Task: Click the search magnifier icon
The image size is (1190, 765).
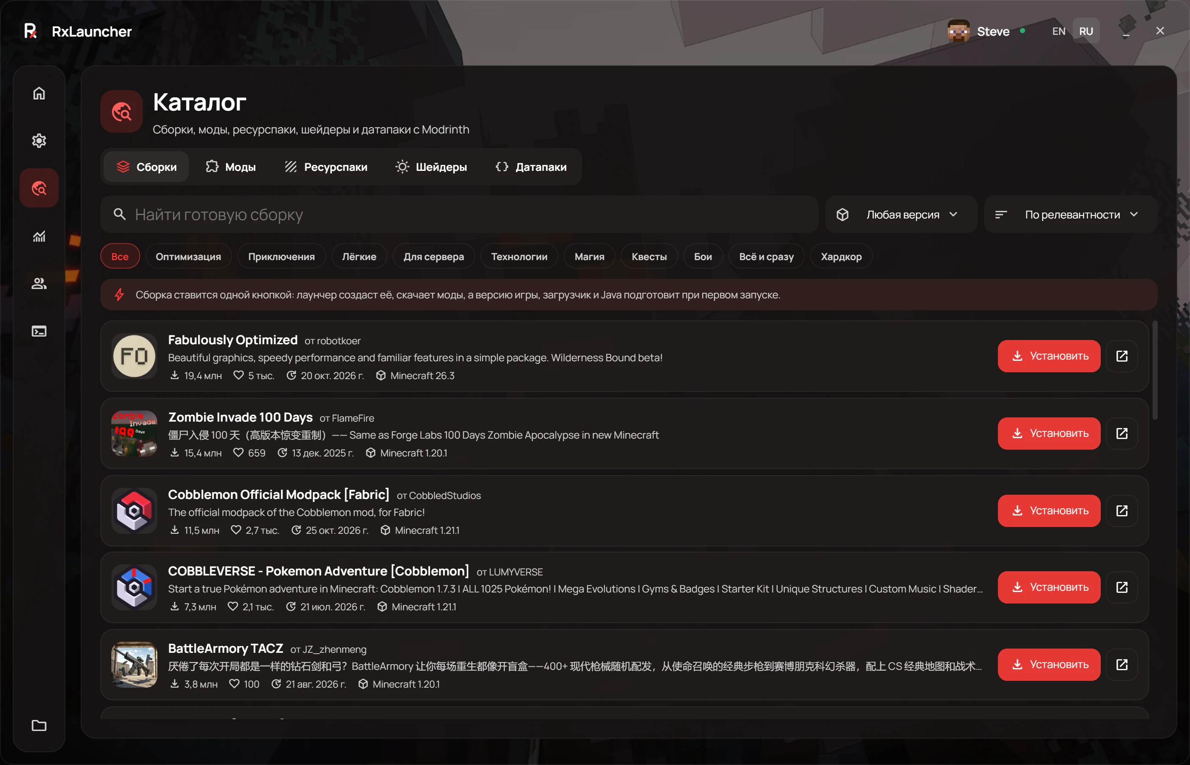Action: pos(119,214)
